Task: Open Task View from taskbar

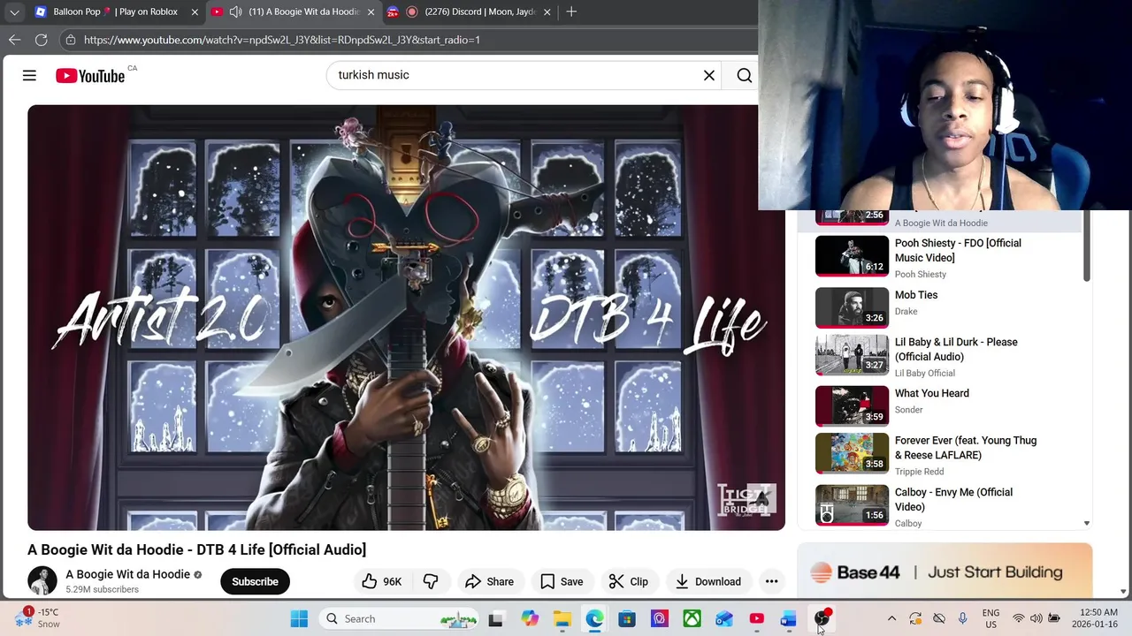Action: pos(495,619)
